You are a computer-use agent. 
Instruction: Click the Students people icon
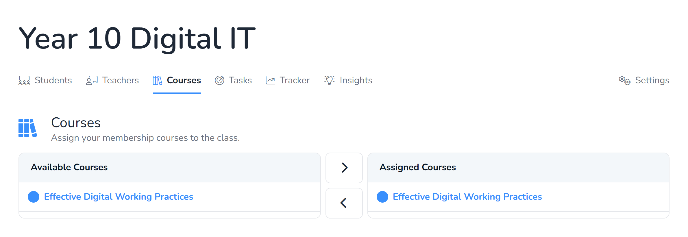pos(24,80)
